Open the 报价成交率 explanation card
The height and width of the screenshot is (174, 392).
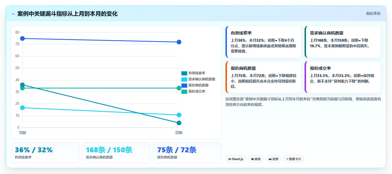point(343,77)
